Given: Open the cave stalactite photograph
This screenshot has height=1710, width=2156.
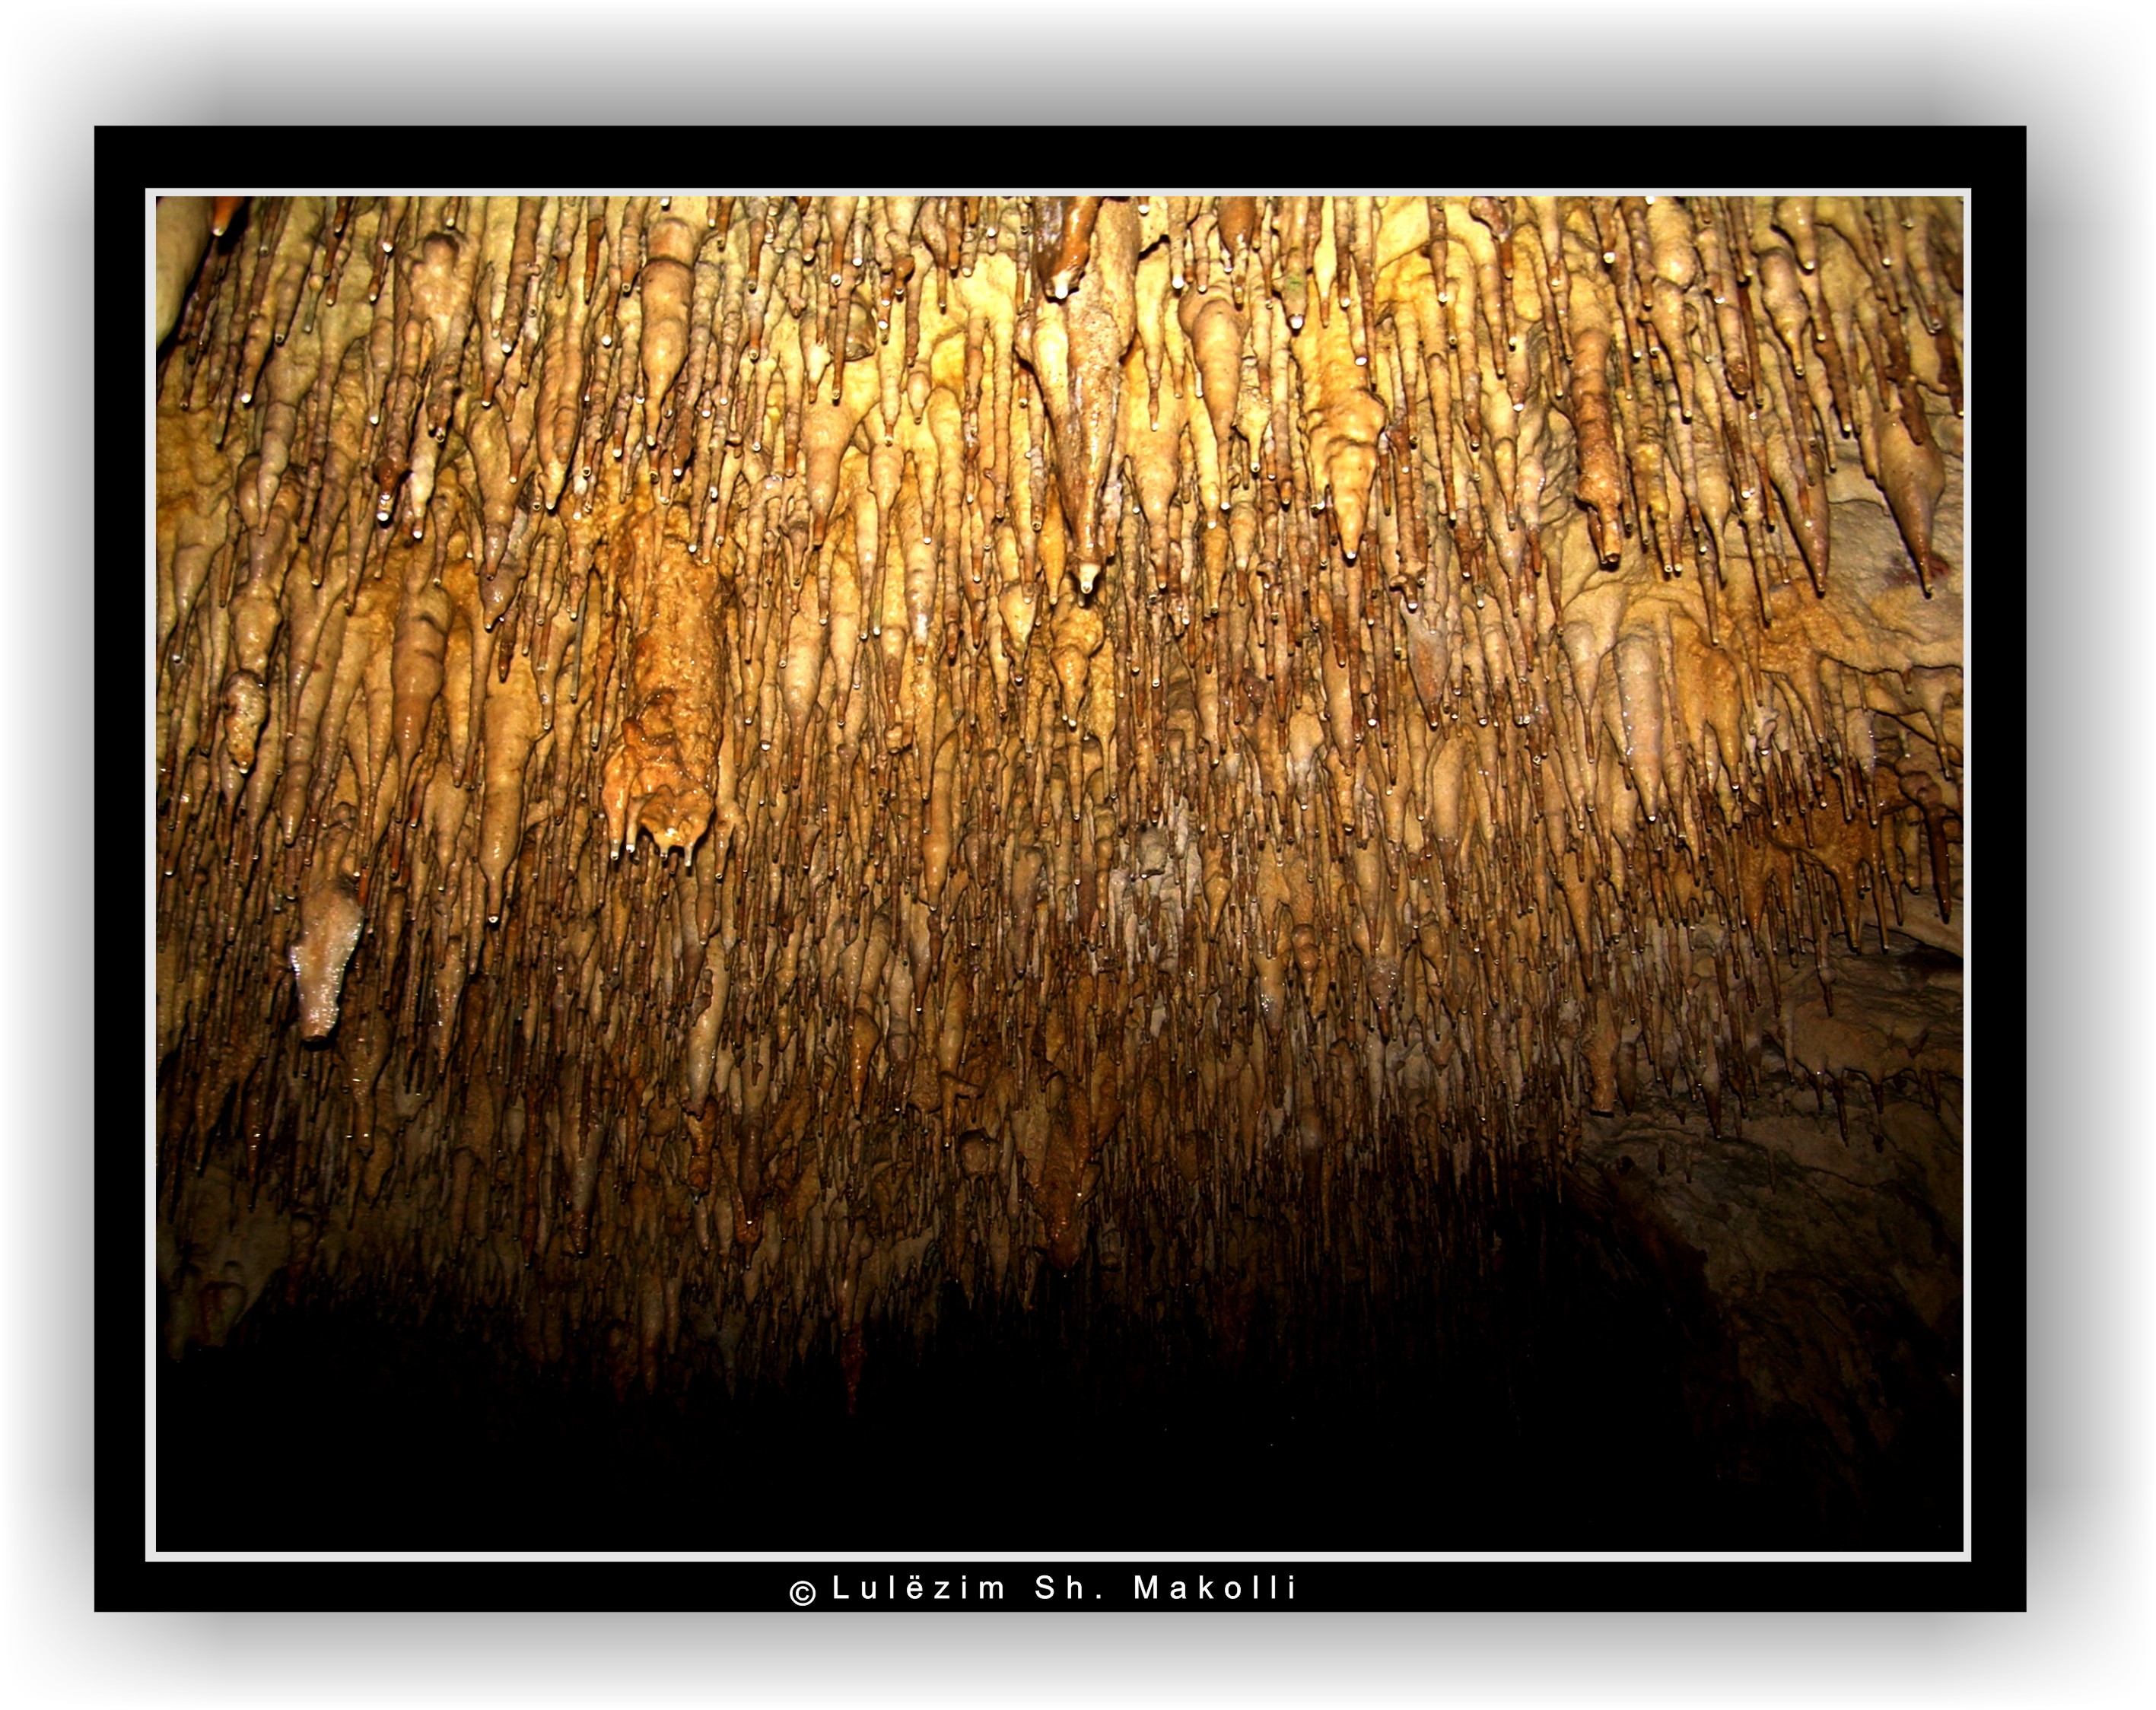Looking at the screenshot, I should [1060, 873].
